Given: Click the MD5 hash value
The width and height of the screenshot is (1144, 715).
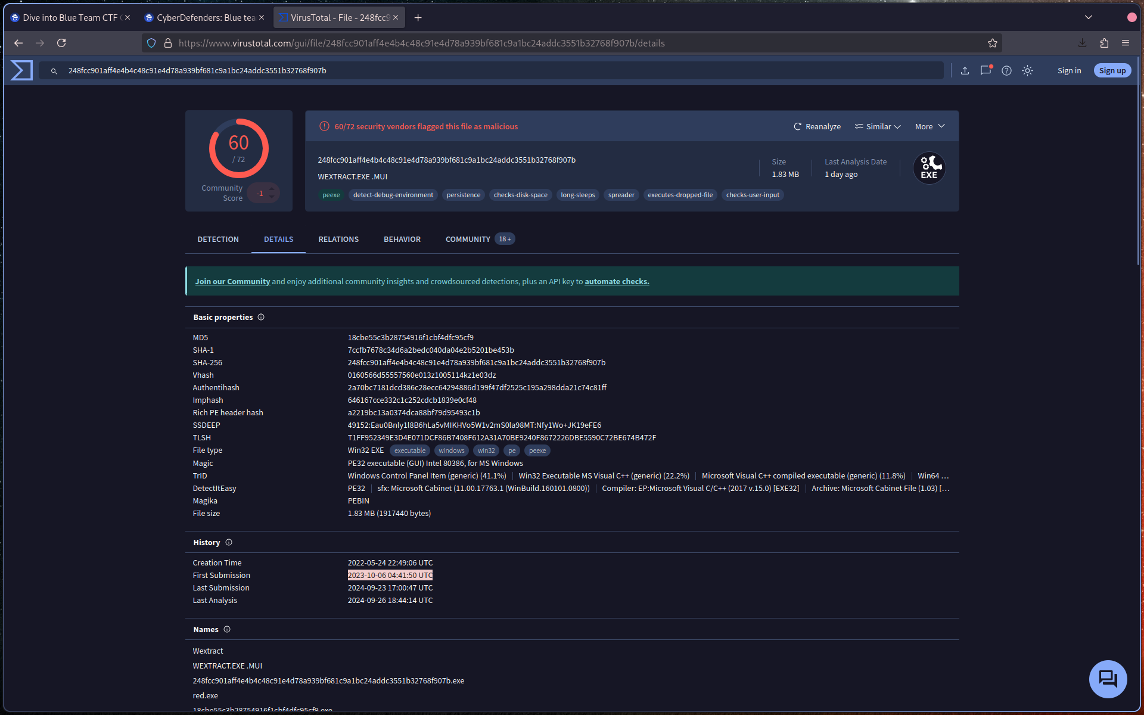Looking at the screenshot, I should 411,337.
